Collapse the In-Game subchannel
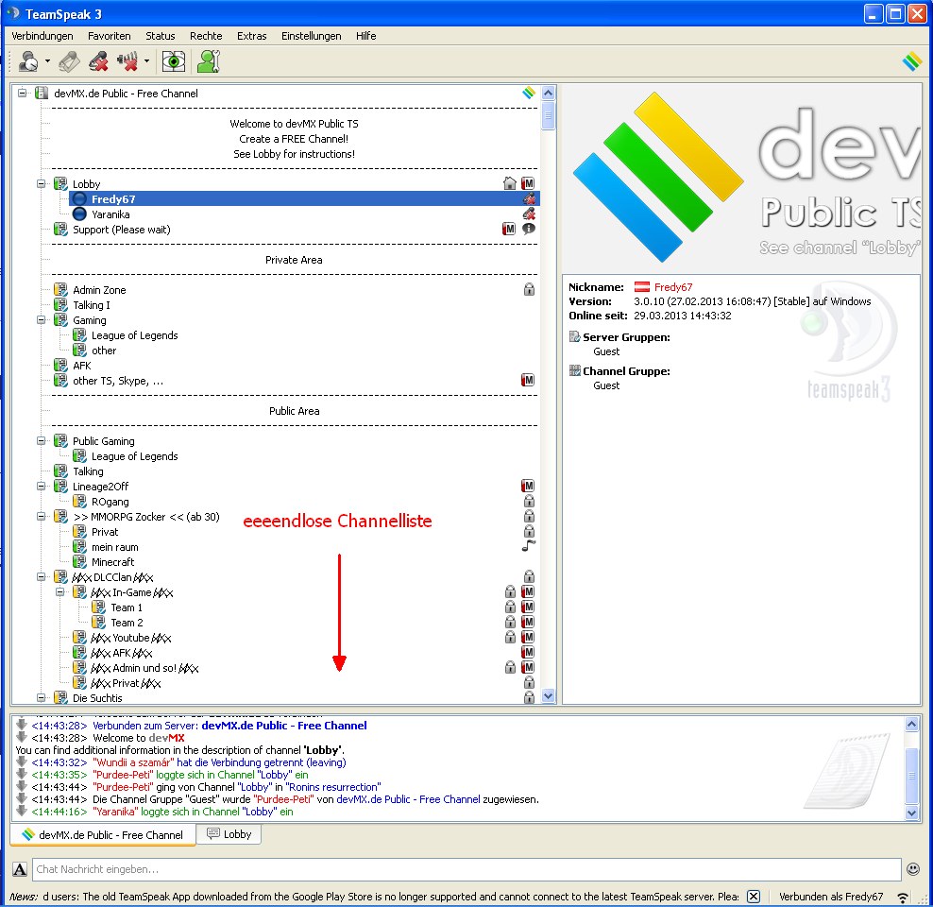Viewport: 933px width, 907px height. (60, 592)
